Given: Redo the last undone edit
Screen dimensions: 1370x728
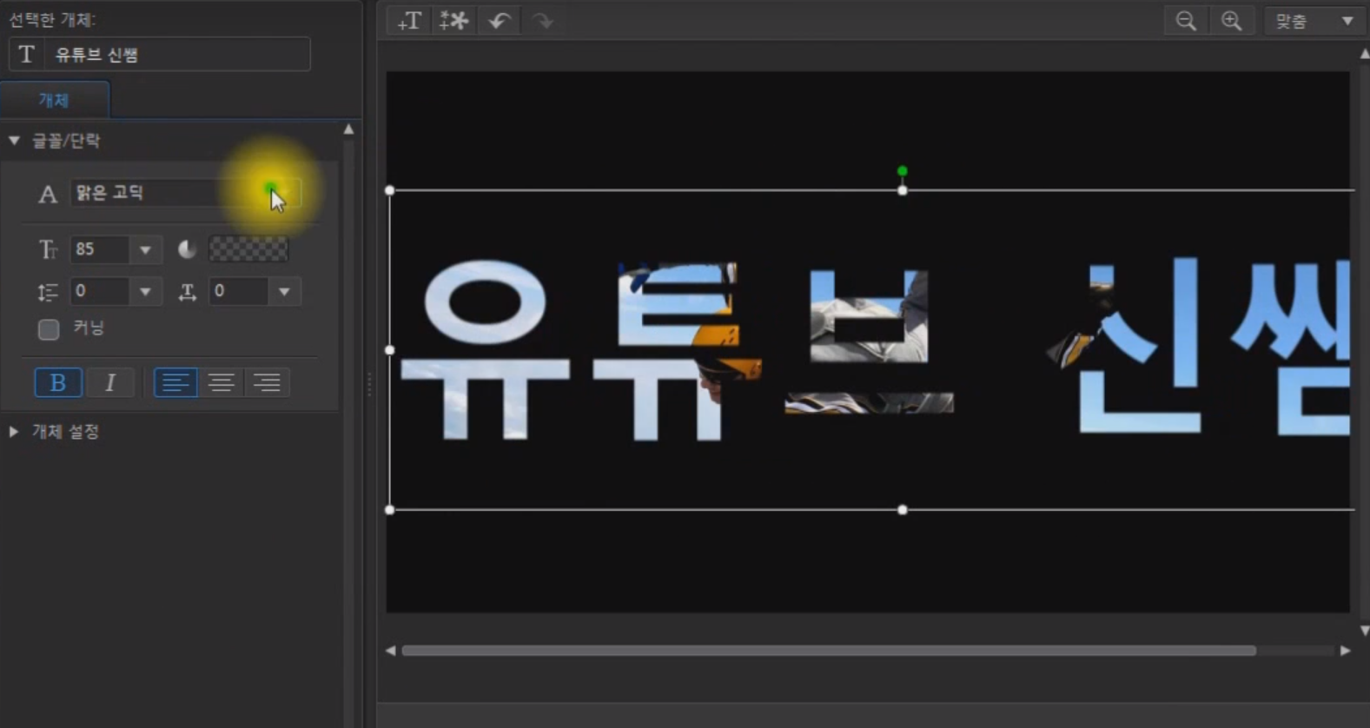Looking at the screenshot, I should point(543,21).
